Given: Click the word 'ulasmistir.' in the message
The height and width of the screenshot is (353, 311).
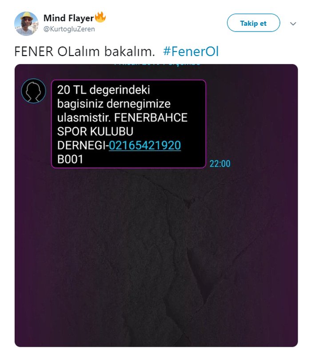Looking at the screenshot, I should point(84,118).
